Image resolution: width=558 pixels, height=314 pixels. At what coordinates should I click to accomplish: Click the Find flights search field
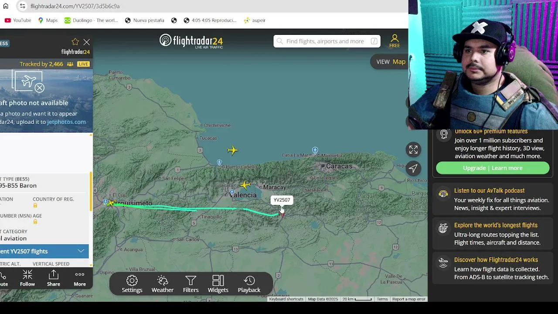click(327, 41)
